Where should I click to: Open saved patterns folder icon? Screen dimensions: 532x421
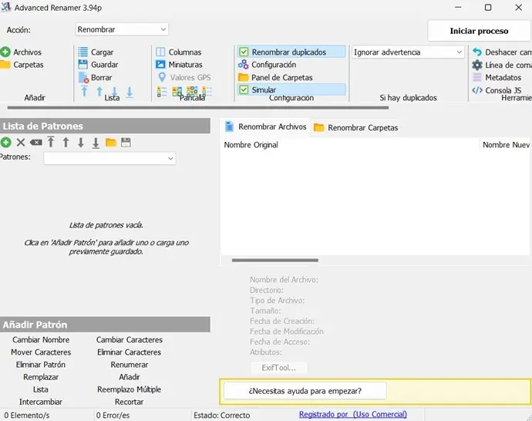[x=110, y=143]
